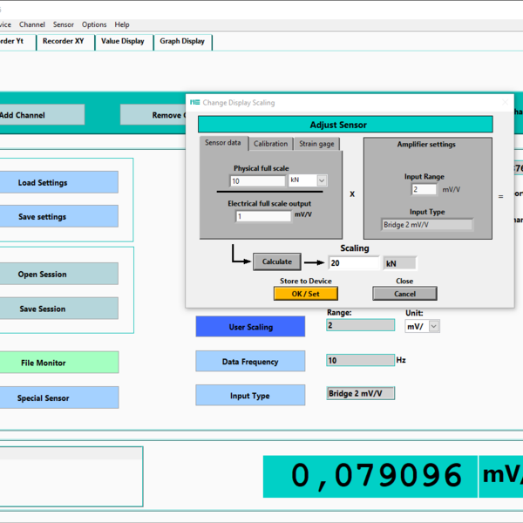Click the ME logo icon in dialog title bar

195,103
